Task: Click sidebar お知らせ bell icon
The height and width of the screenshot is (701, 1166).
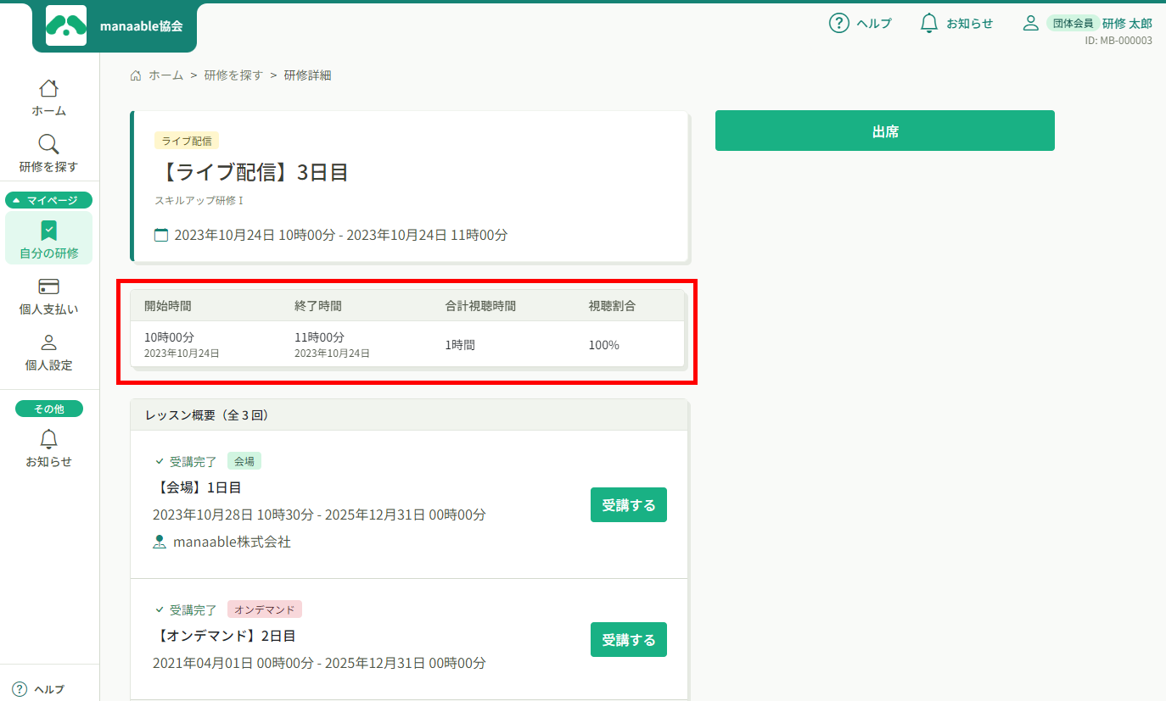Action: click(49, 439)
